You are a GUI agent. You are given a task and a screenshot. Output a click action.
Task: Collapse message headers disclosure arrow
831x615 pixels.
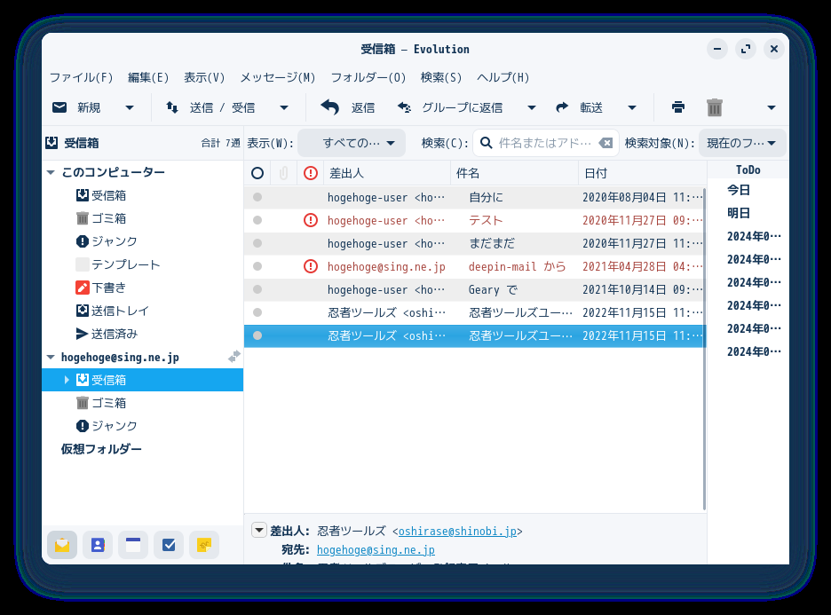pyautogui.click(x=258, y=530)
